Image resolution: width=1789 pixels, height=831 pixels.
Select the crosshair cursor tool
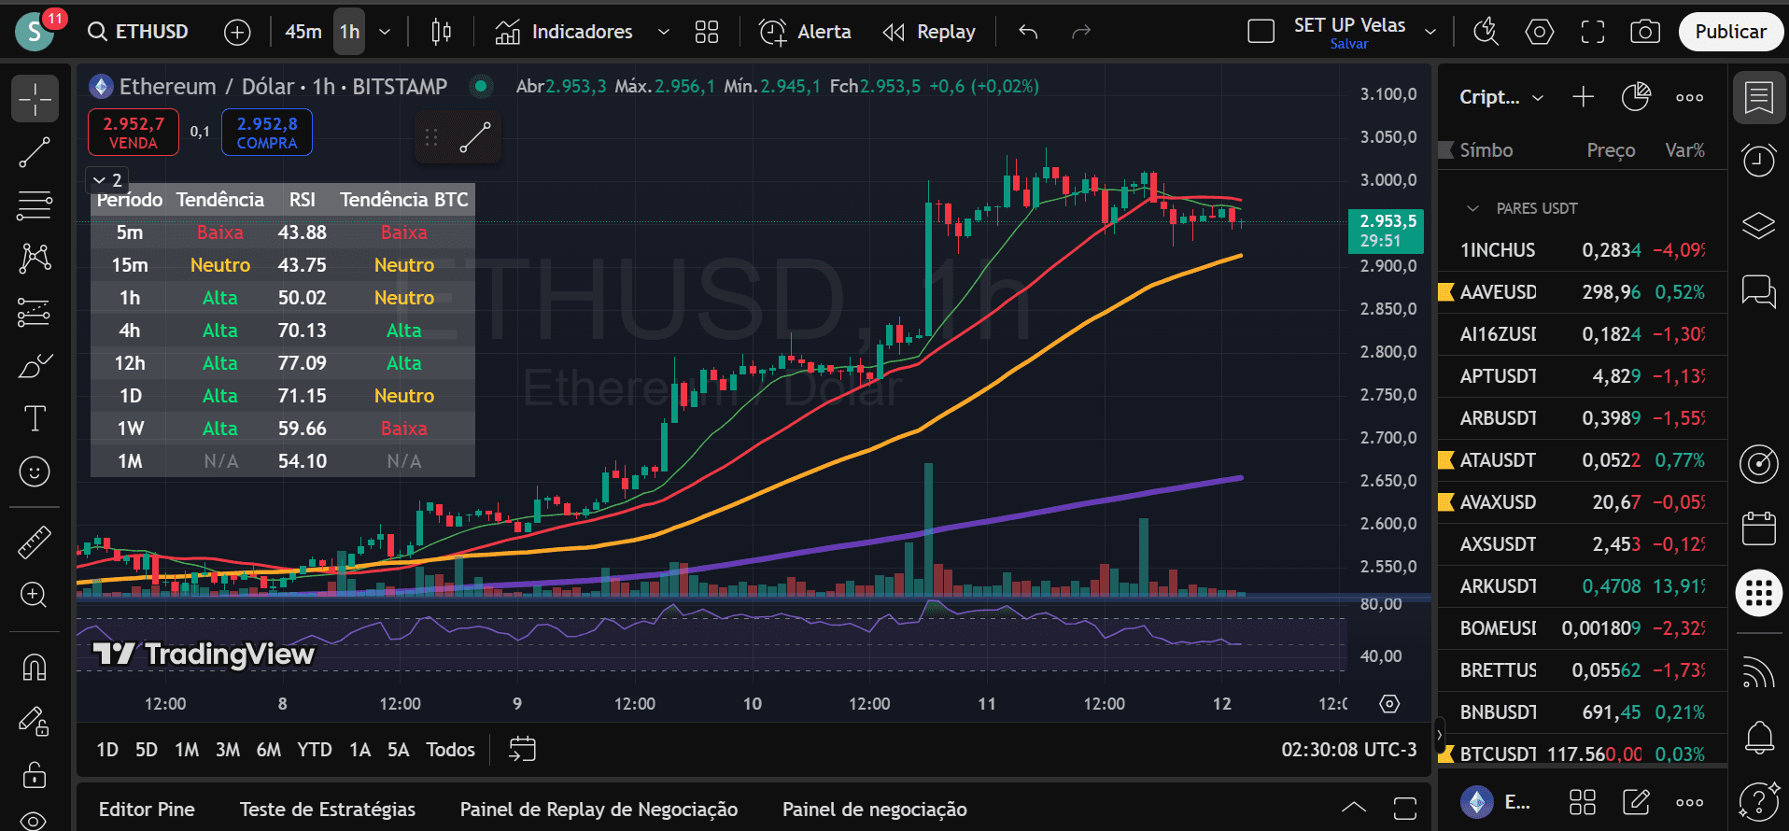35,99
